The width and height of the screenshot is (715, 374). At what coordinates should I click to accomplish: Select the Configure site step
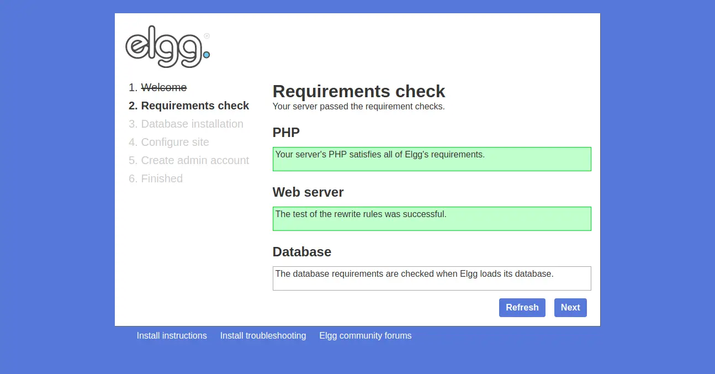coord(175,142)
